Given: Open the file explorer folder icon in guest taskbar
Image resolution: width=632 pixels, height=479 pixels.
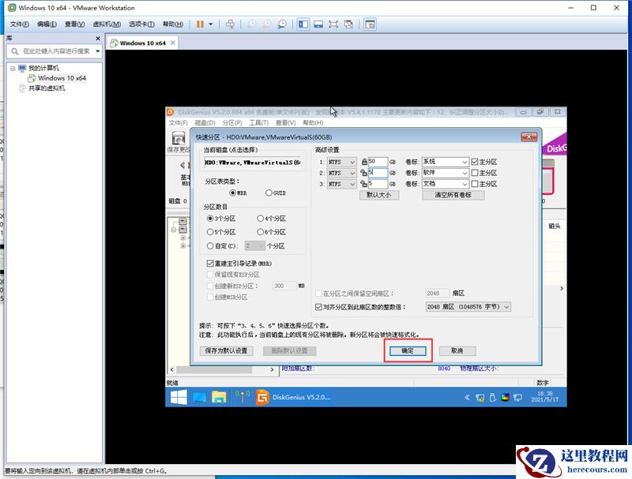Looking at the screenshot, I should [x=219, y=397].
